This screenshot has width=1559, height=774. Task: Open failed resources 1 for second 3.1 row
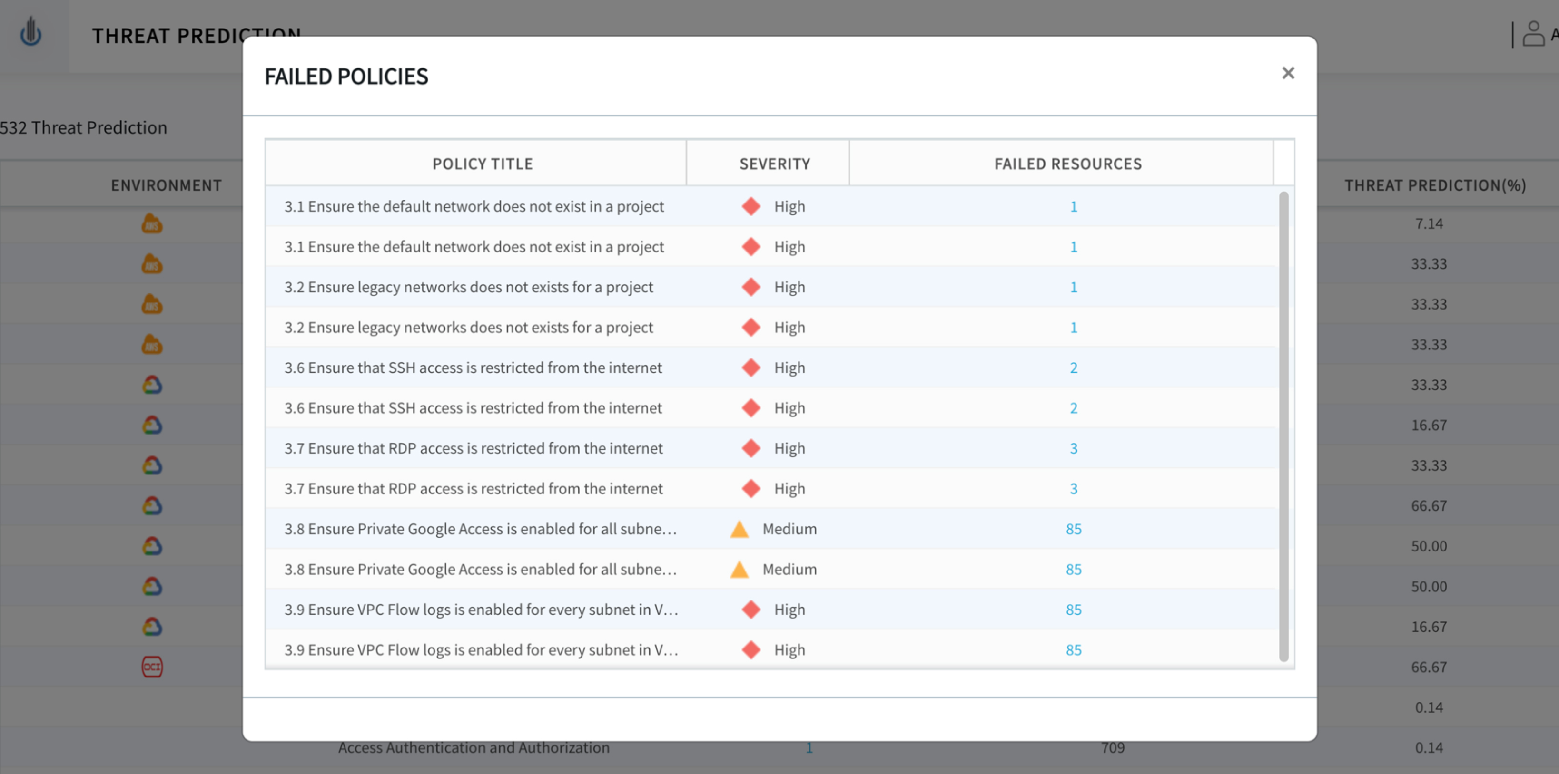(1074, 247)
